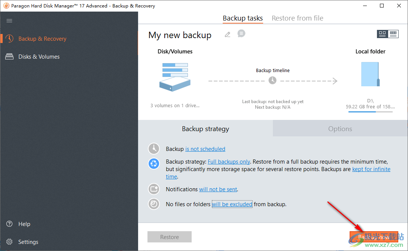
Task: Click the '59.22 GB free of 158....' text
Action: [370, 107]
